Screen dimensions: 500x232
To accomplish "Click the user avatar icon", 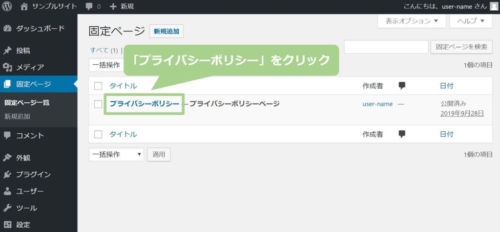I will coord(494,6).
